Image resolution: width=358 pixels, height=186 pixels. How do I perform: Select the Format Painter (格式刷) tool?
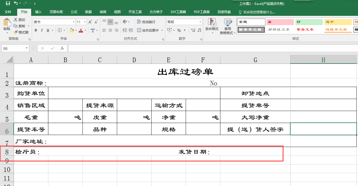(x=21, y=32)
